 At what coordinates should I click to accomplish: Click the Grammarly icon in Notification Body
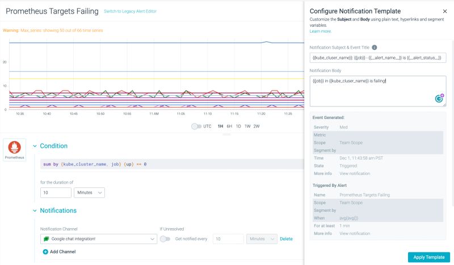pyautogui.click(x=439, y=99)
